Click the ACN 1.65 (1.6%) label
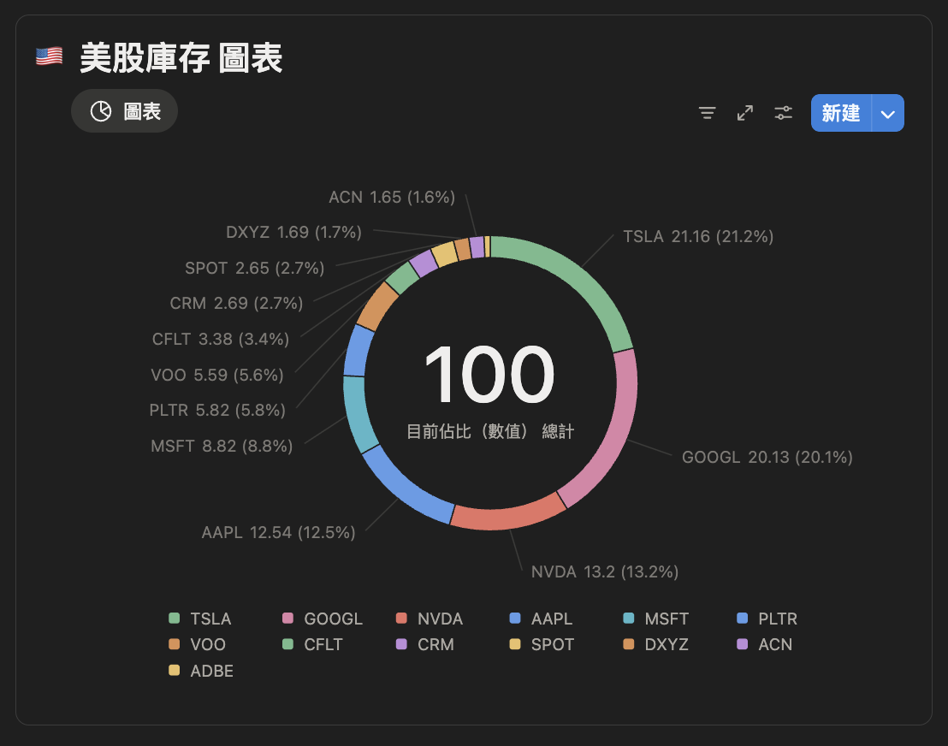The image size is (948, 746). pos(392,197)
